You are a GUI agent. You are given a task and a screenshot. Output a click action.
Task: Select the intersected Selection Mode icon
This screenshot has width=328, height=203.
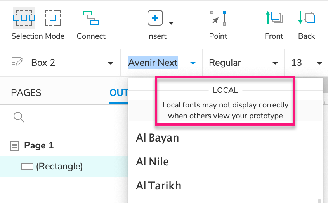tap(24, 18)
